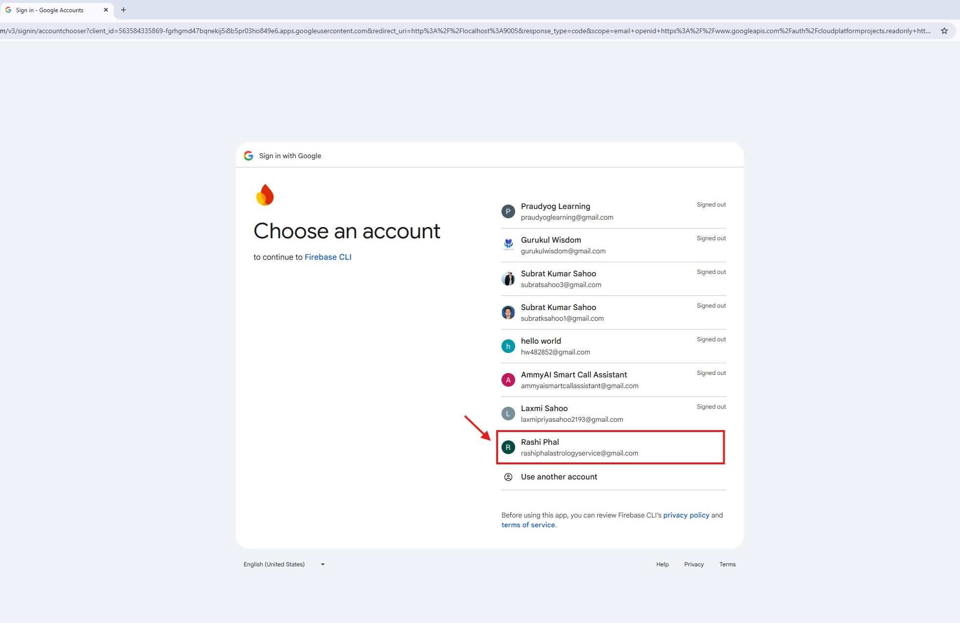The width and height of the screenshot is (960, 623).
Task: Click the Terms footer link
Action: (727, 564)
